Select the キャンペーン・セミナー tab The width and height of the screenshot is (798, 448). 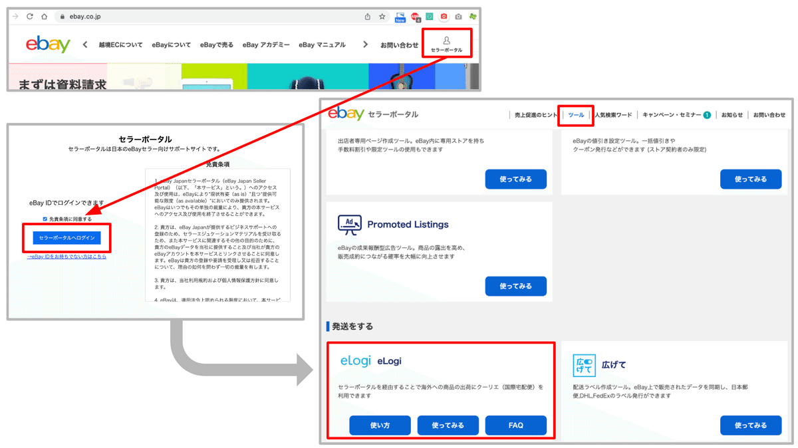click(672, 115)
